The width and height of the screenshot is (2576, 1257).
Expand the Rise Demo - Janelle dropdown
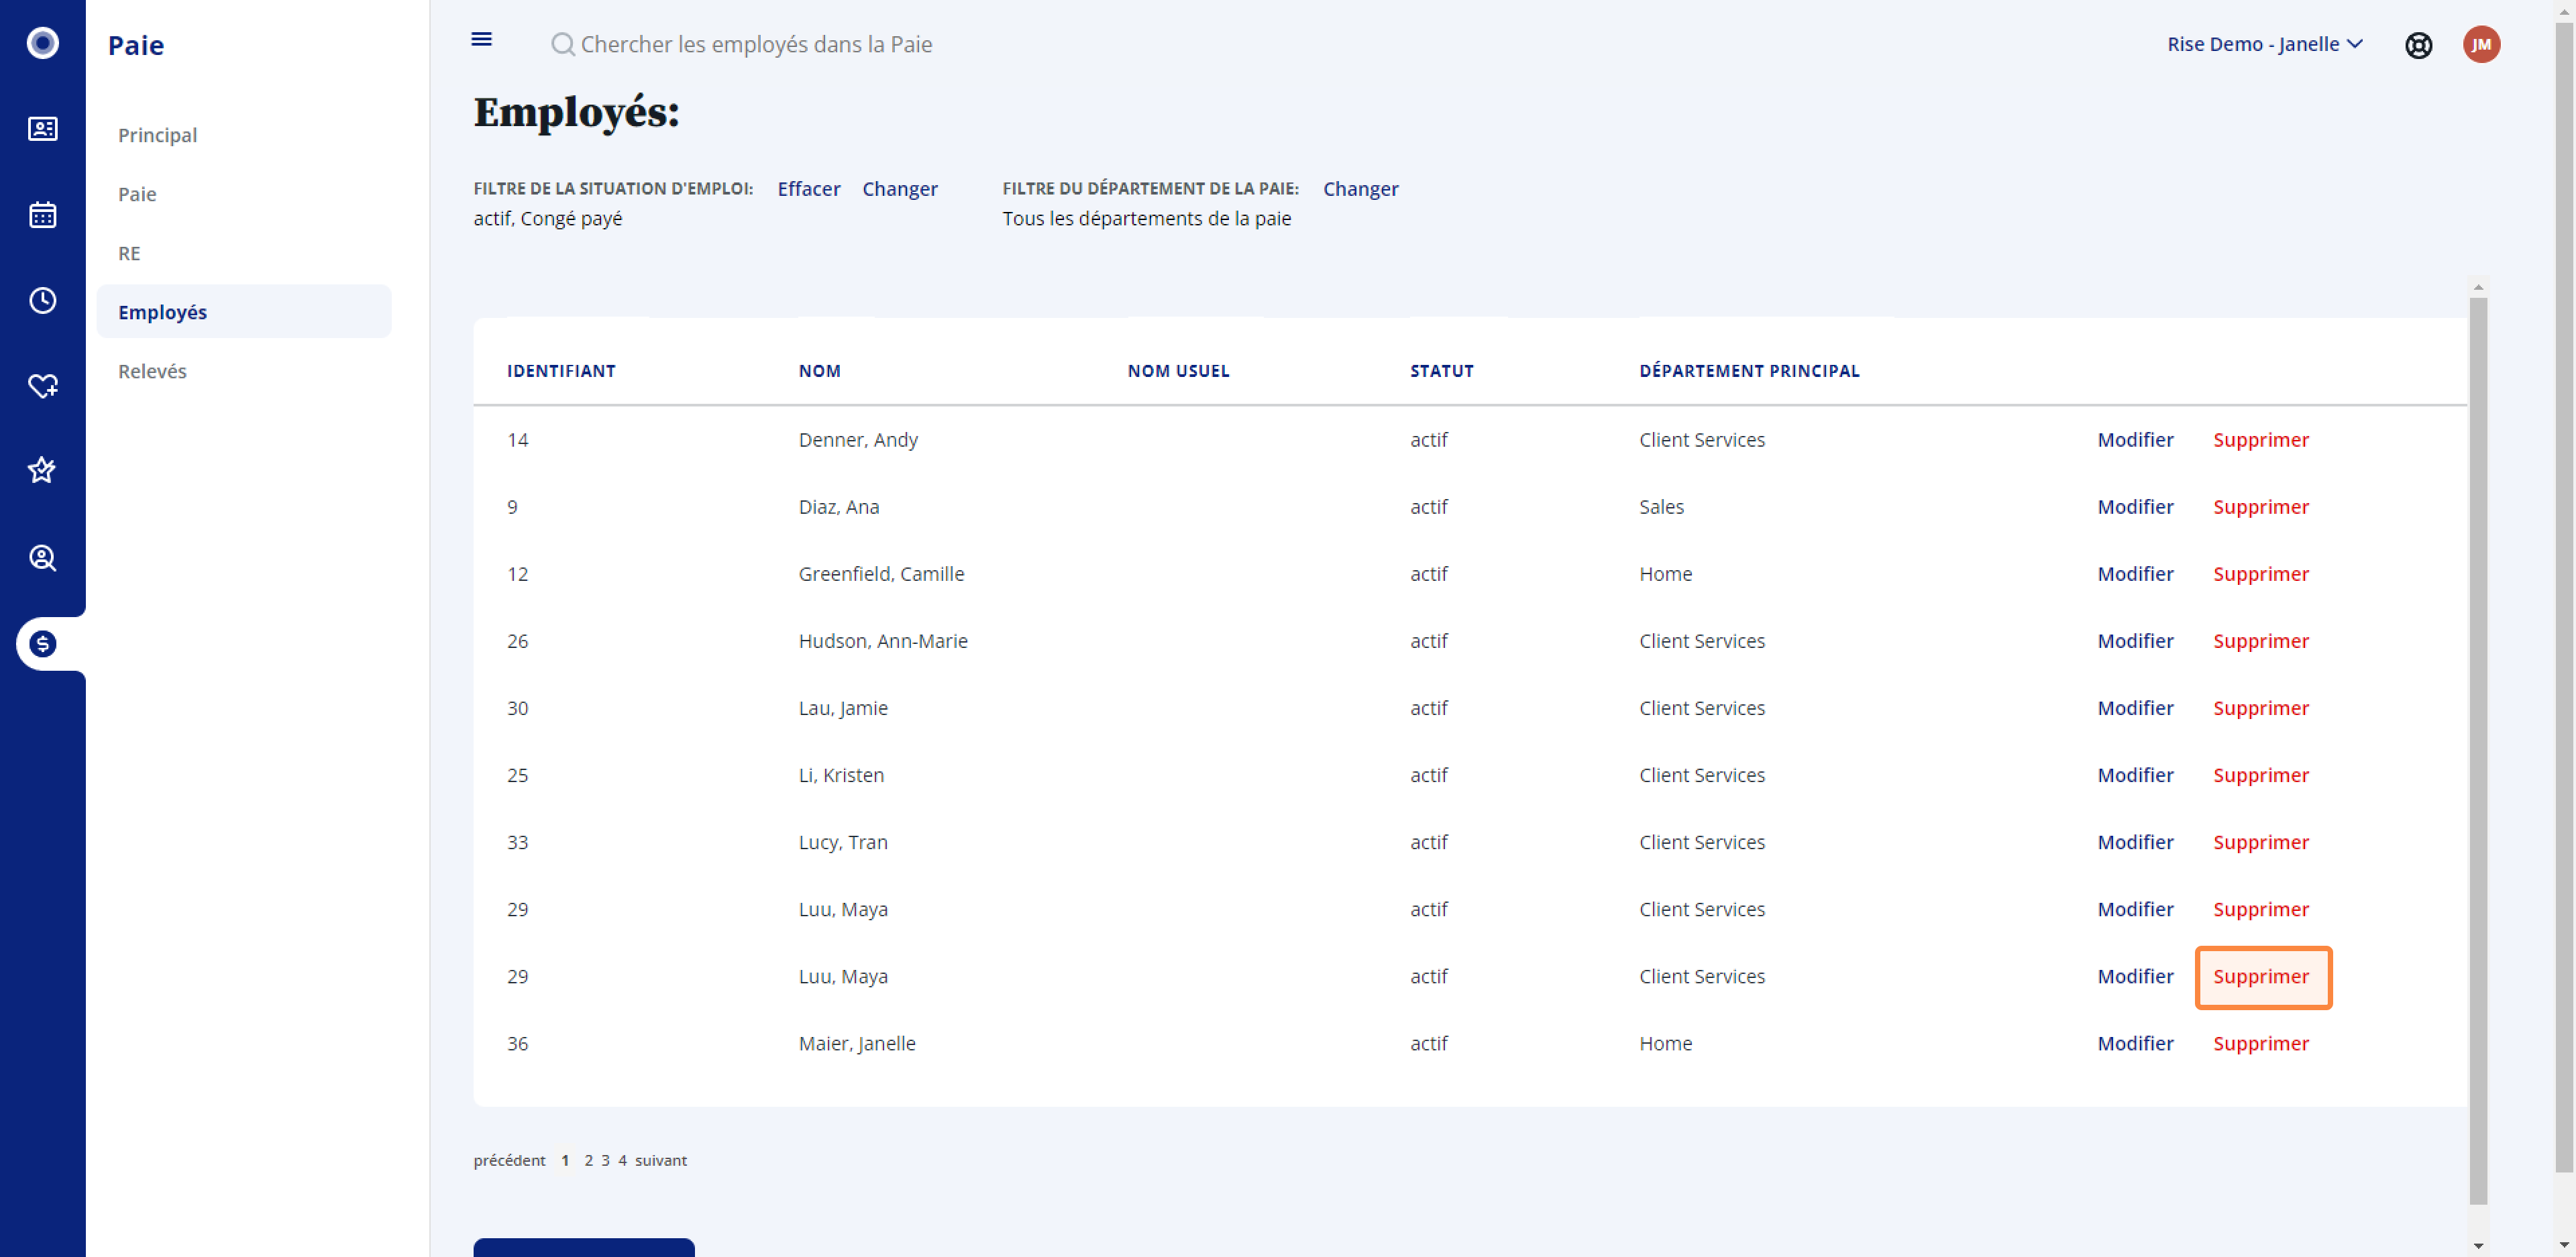tap(2264, 44)
